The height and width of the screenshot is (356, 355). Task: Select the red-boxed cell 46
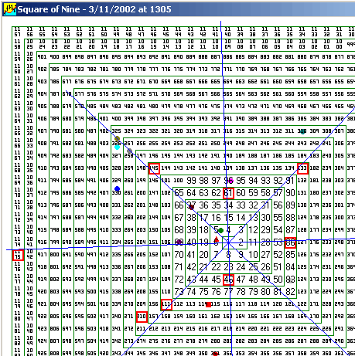point(228,280)
